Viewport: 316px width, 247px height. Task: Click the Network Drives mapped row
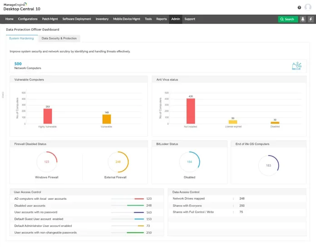click(237, 198)
